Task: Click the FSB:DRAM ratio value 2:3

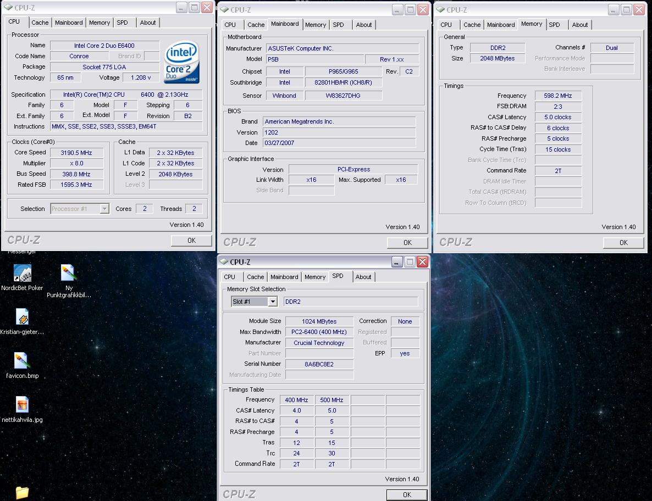Action: 558,107
